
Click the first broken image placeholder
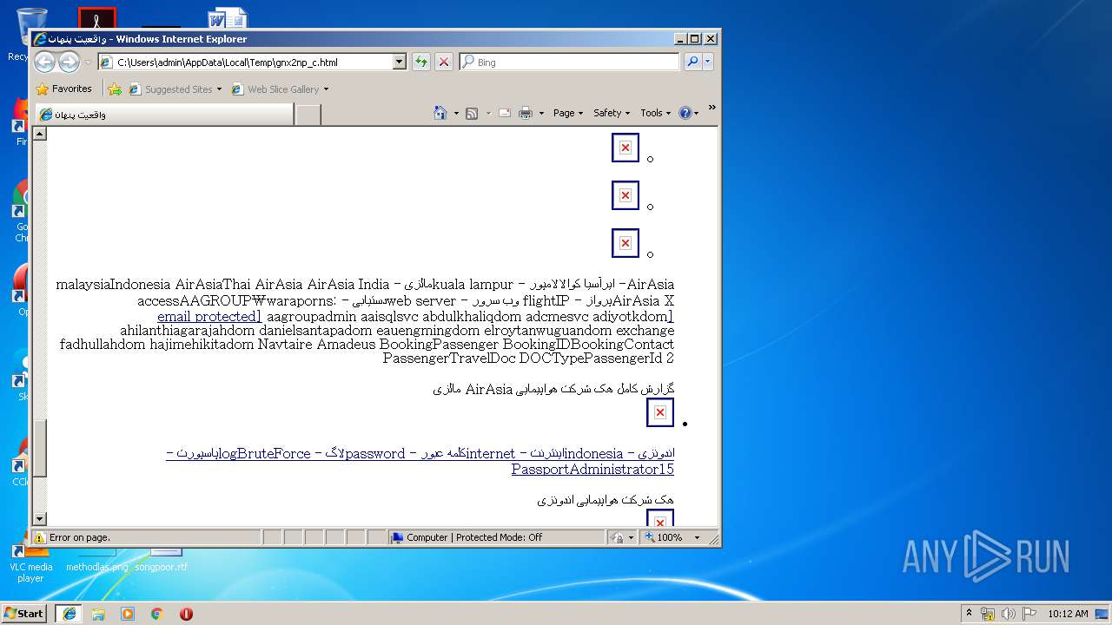[x=625, y=148]
